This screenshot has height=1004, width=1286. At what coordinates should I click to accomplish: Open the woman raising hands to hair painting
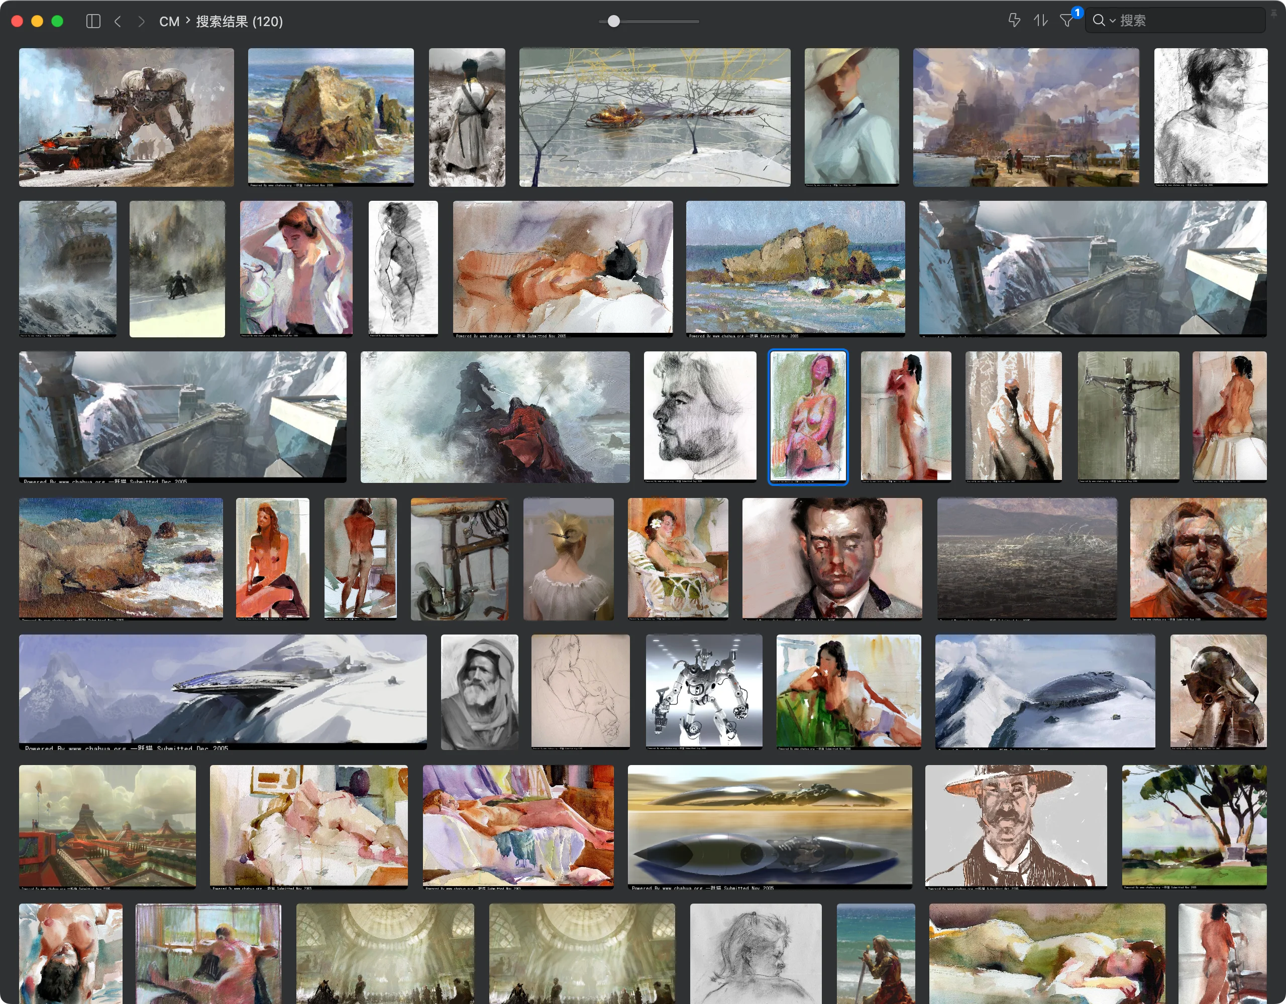(296, 269)
